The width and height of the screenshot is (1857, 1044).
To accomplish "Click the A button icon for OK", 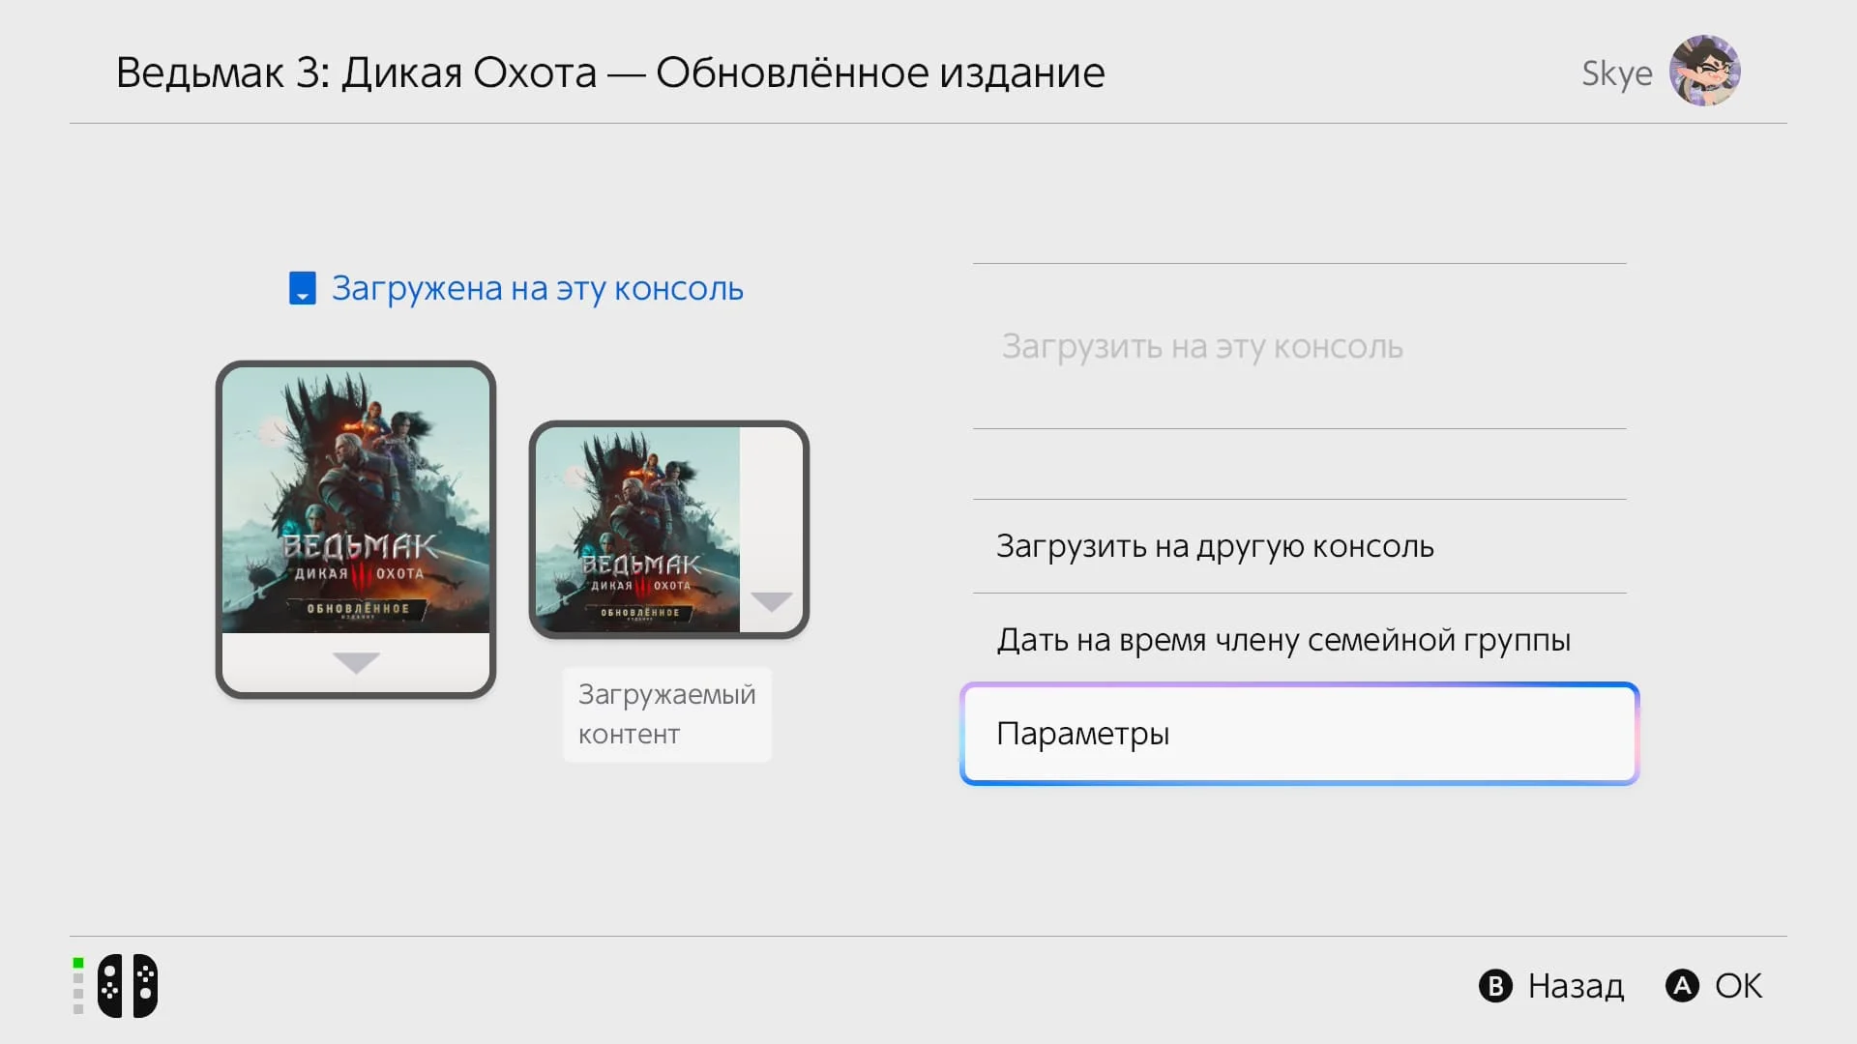I will tap(1682, 986).
